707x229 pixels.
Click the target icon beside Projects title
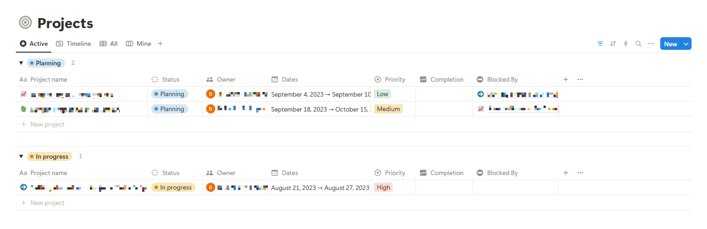click(25, 23)
